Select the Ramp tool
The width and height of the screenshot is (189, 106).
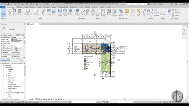[x=83, y=12]
